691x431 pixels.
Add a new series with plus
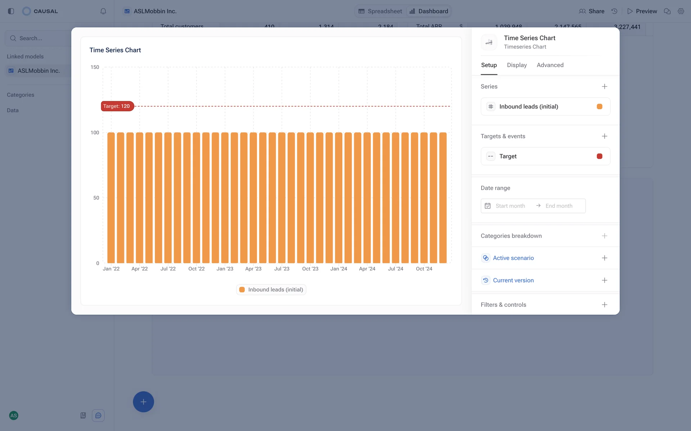604,87
